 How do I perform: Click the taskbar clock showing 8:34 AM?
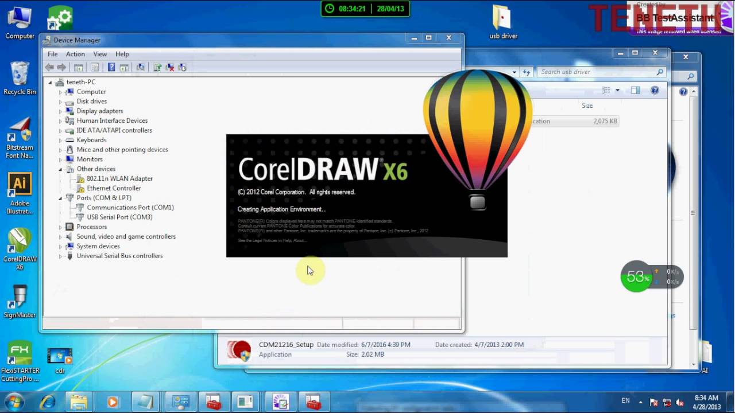pyautogui.click(x=706, y=402)
